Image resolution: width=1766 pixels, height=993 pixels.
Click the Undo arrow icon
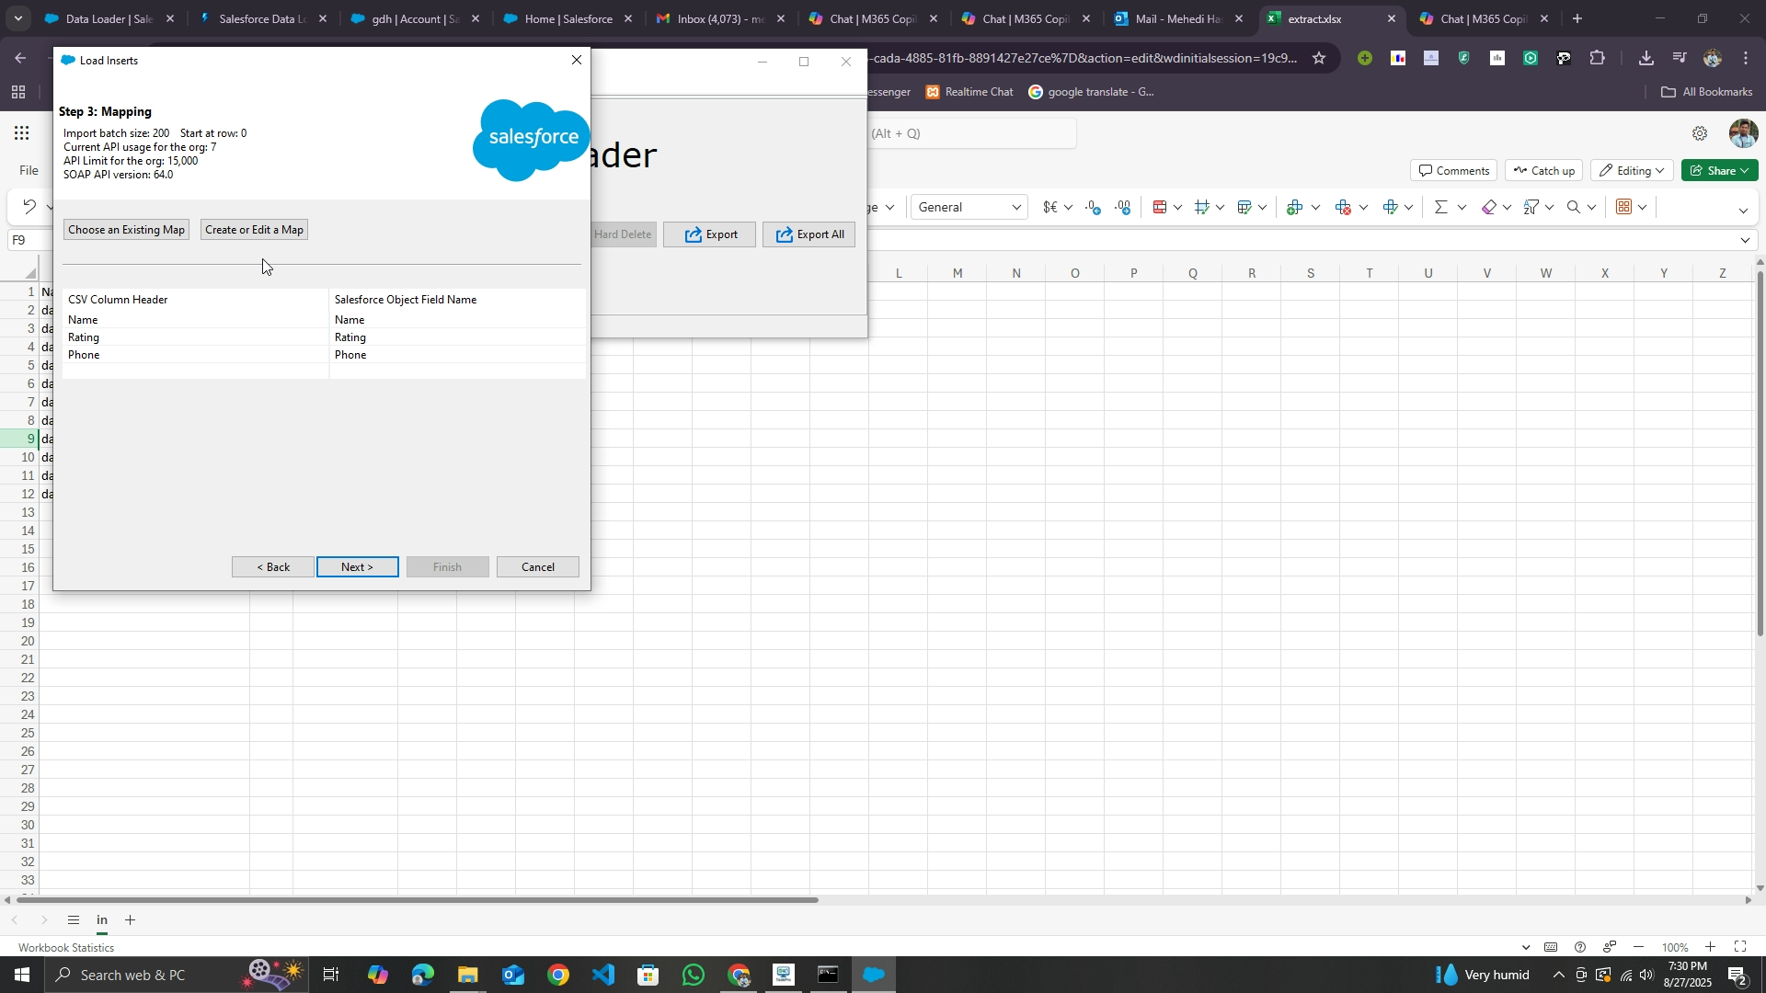pyautogui.click(x=29, y=207)
